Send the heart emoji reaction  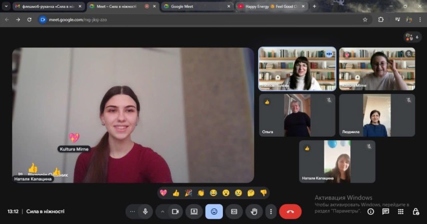(x=164, y=193)
